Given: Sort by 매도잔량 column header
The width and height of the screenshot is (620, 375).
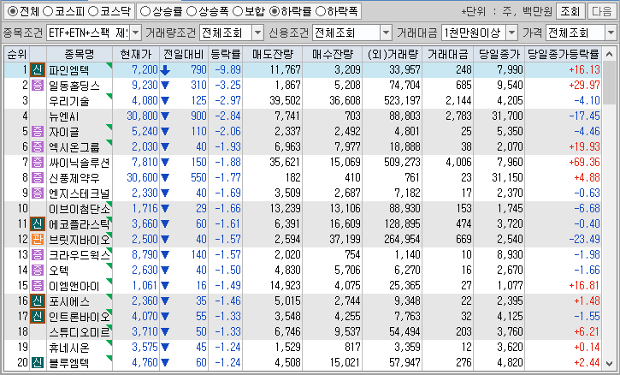Looking at the screenshot, I should (x=273, y=54).
